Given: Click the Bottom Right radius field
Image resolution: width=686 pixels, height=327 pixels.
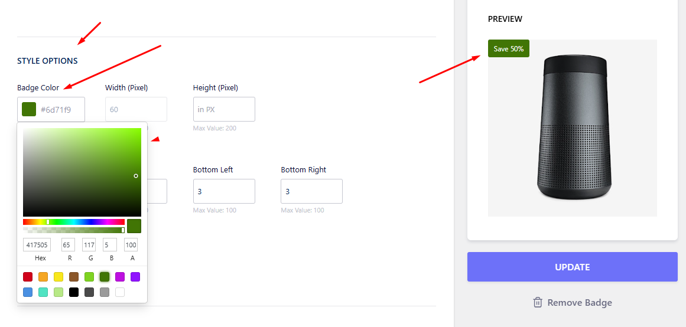Looking at the screenshot, I should [x=311, y=191].
